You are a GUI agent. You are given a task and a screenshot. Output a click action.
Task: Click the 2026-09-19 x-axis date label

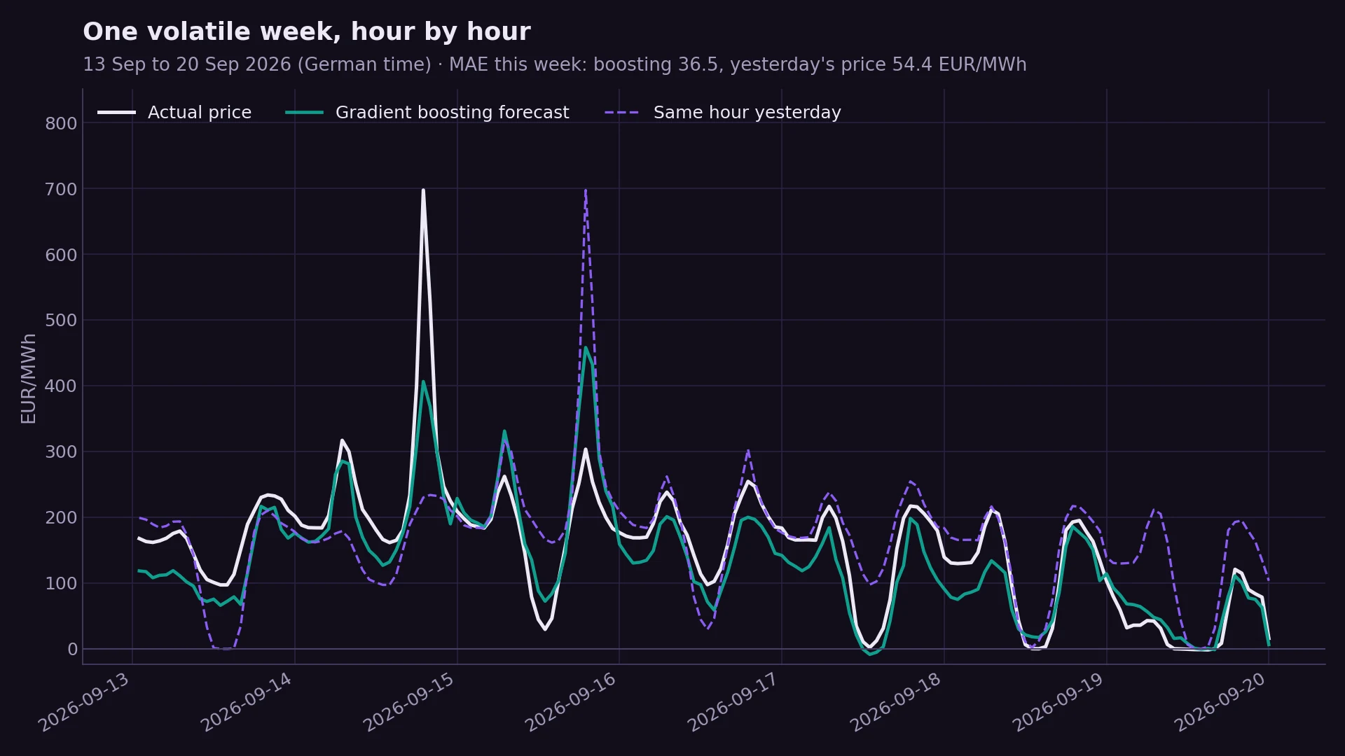click(x=1059, y=702)
